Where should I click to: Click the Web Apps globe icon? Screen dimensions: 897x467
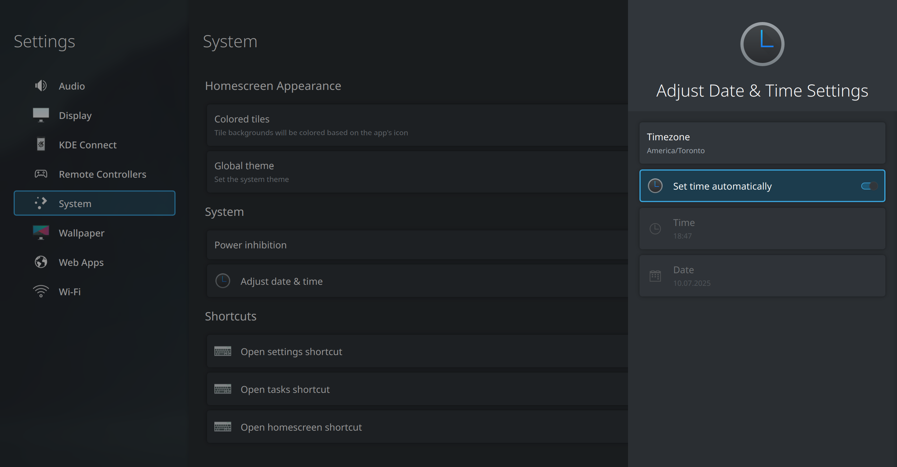tap(41, 262)
